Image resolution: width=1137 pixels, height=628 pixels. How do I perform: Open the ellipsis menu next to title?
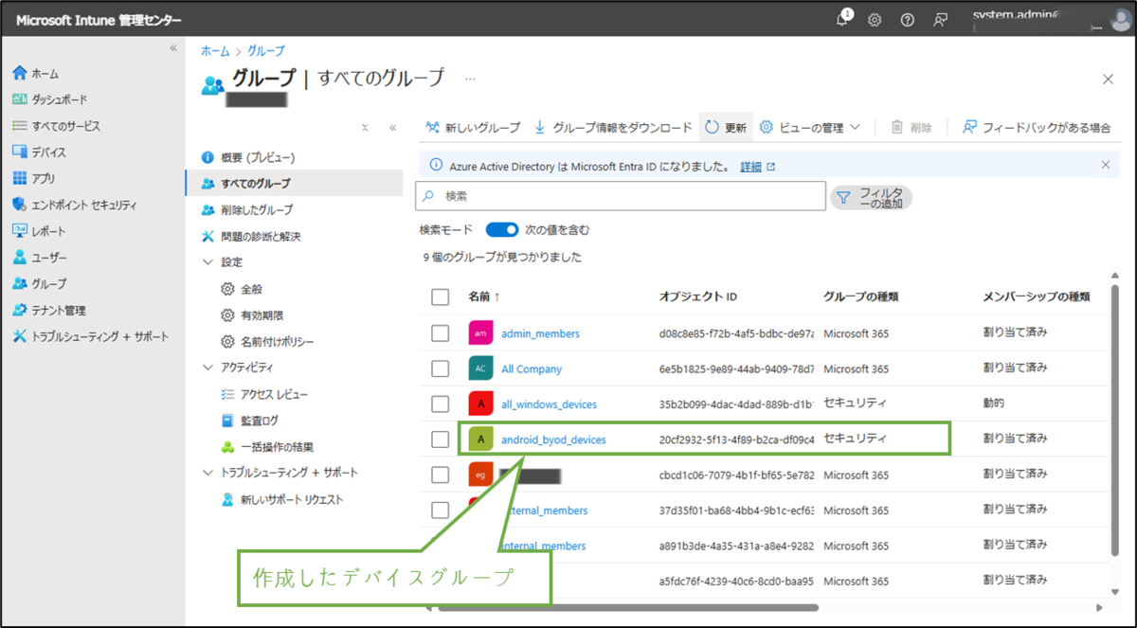coord(470,79)
